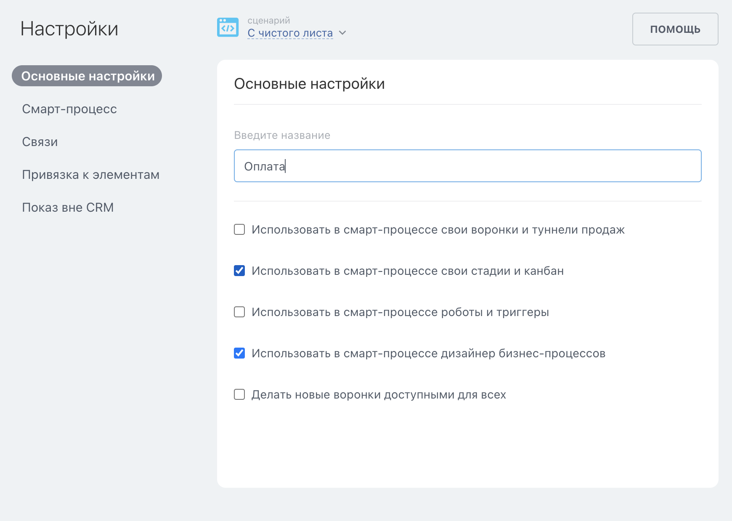732x521 pixels.
Task: Click the "свои воронки и туннели продаж" label
Action: [x=438, y=230]
